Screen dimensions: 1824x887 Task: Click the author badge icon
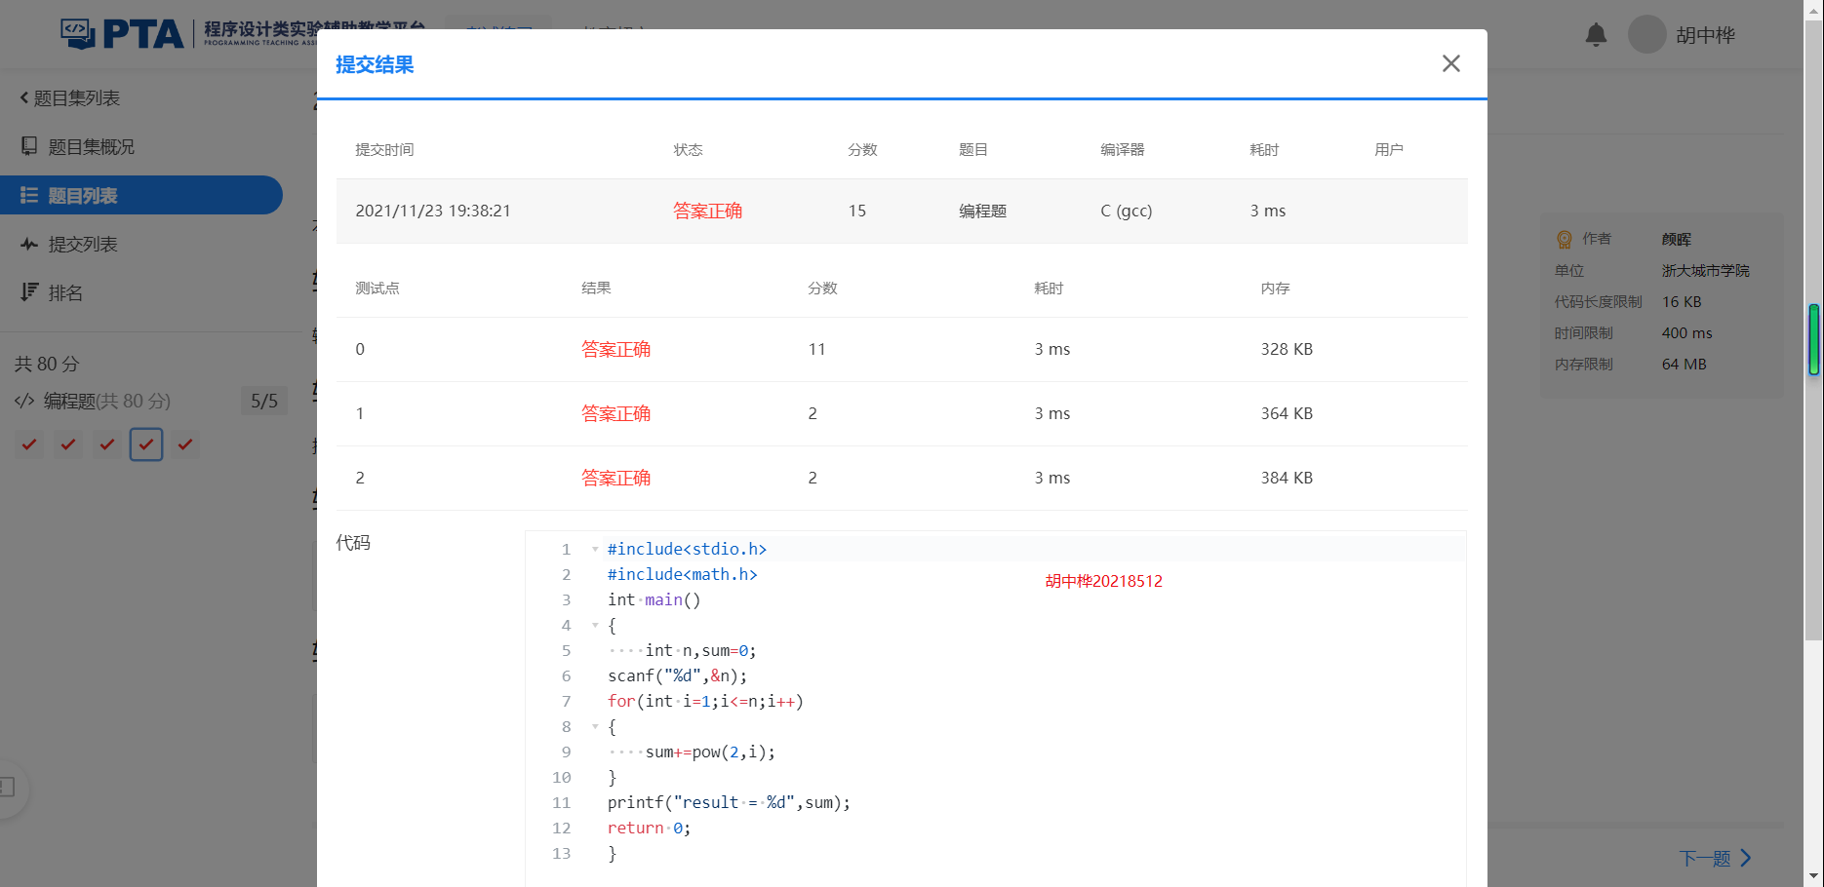click(x=1565, y=239)
